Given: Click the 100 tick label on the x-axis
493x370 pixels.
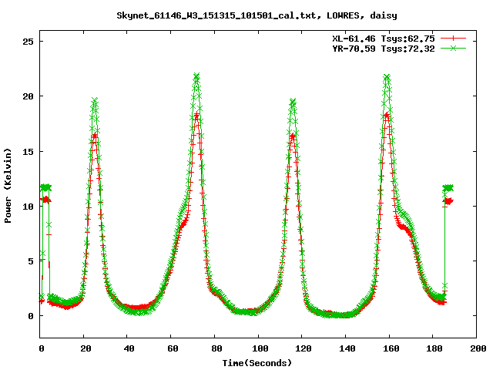Looking at the screenshot, I should 259,348.
